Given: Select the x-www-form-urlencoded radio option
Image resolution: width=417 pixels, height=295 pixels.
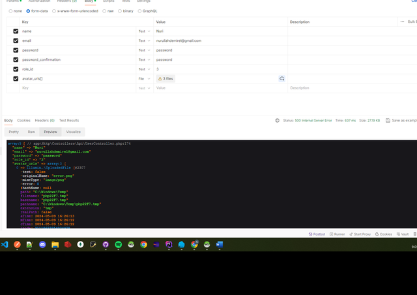Looking at the screenshot, I should point(54,11).
